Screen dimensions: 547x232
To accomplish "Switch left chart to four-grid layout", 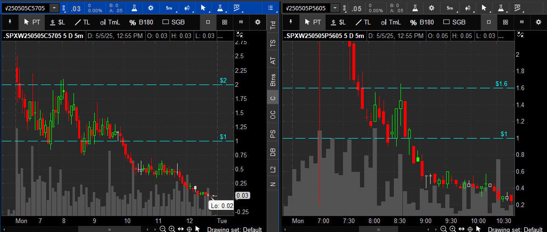I will [224, 22].
